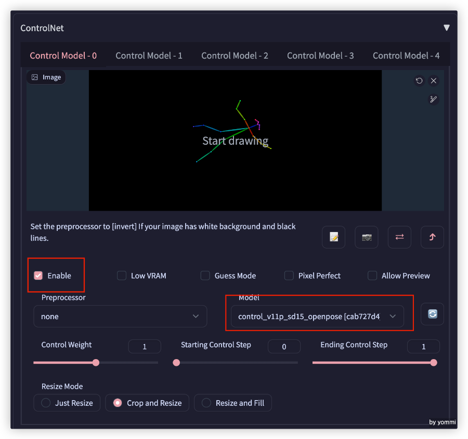This screenshot has height=439, width=468.
Task: Click the Starting Control Step slider handle
Action: 176,362
